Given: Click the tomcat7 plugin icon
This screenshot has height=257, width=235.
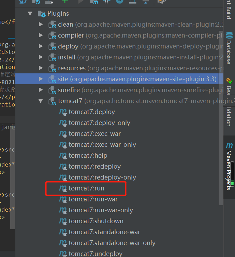Looking at the screenshot, I should (x=53, y=101).
